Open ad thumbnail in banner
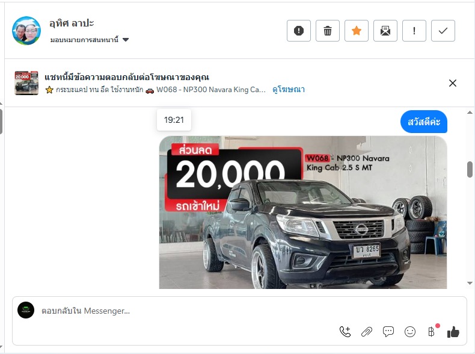The height and width of the screenshot is (354, 475). (x=26, y=83)
